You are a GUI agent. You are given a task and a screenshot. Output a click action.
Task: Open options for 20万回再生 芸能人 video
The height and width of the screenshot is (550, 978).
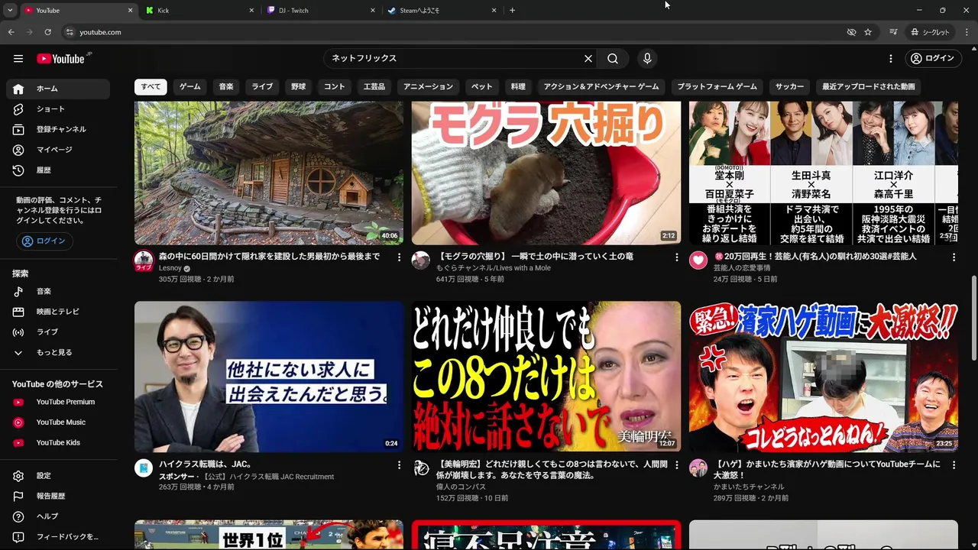click(954, 257)
